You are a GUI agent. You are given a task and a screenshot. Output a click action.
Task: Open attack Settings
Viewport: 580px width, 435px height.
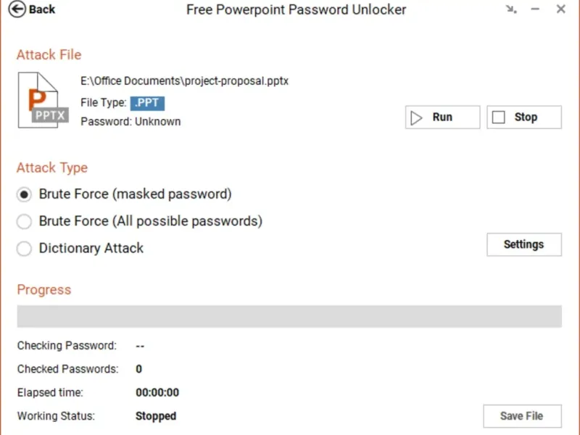click(523, 244)
